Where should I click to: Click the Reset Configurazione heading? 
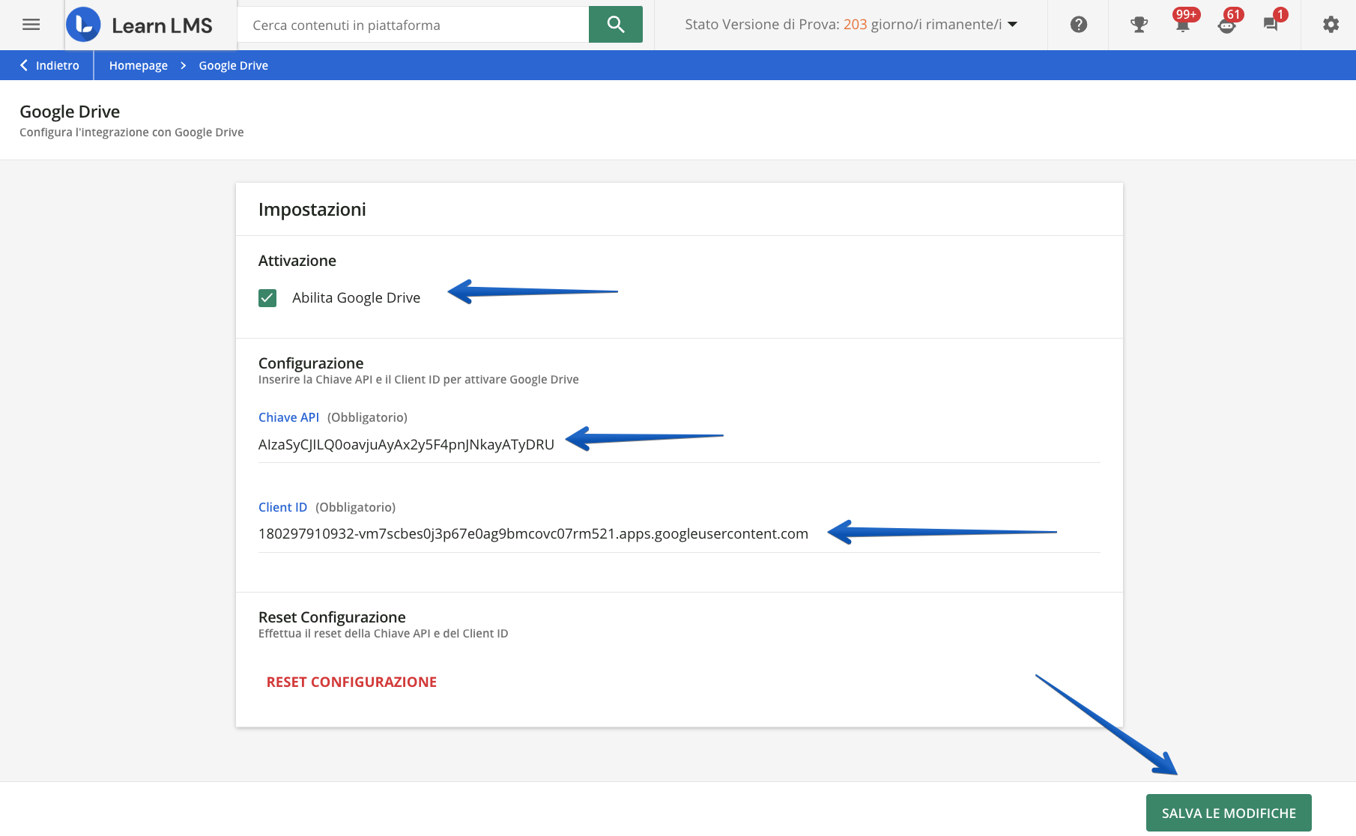click(x=332, y=617)
